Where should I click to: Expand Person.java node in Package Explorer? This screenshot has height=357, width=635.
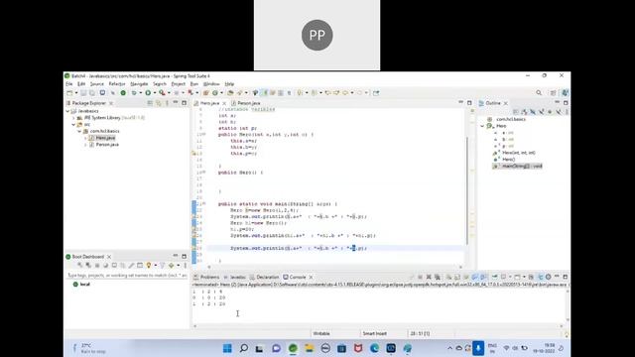pyautogui.click(x=85, y=145)
